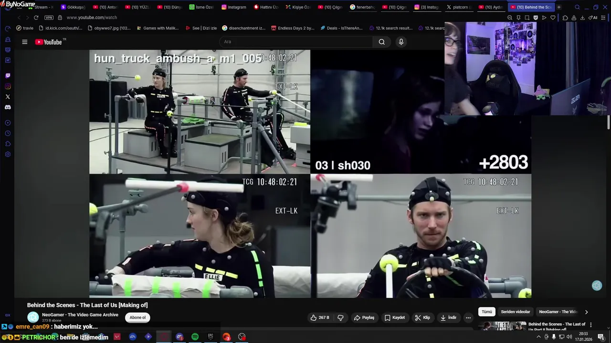This screenshot has width=611, height=343.
Task: Reload the page in the browser
Action: [36, 18]
